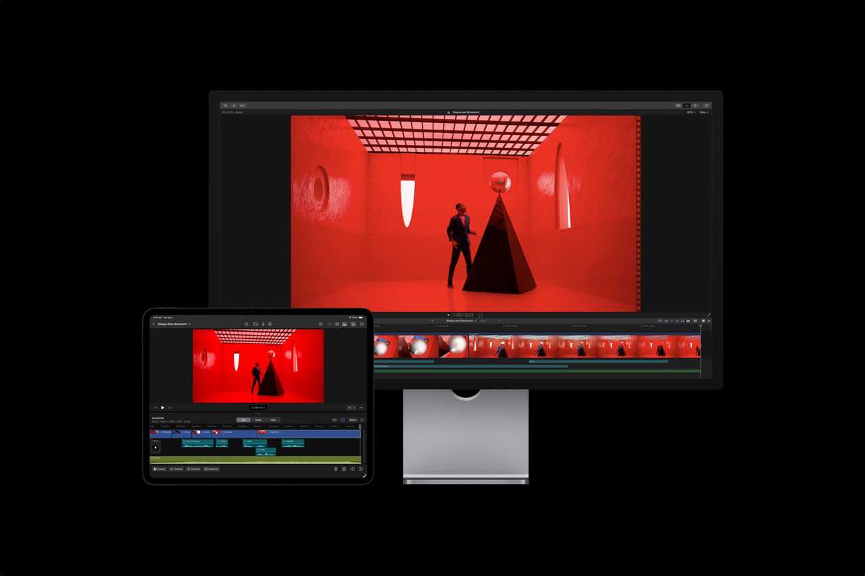This screenshot has height=576, width=865.
Task: Tap the trash icon below the iPad timeline
Action: pos(336,469)
